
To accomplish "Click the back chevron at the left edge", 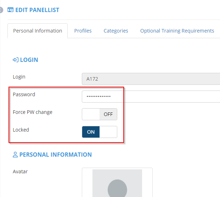I will point(1,10).
